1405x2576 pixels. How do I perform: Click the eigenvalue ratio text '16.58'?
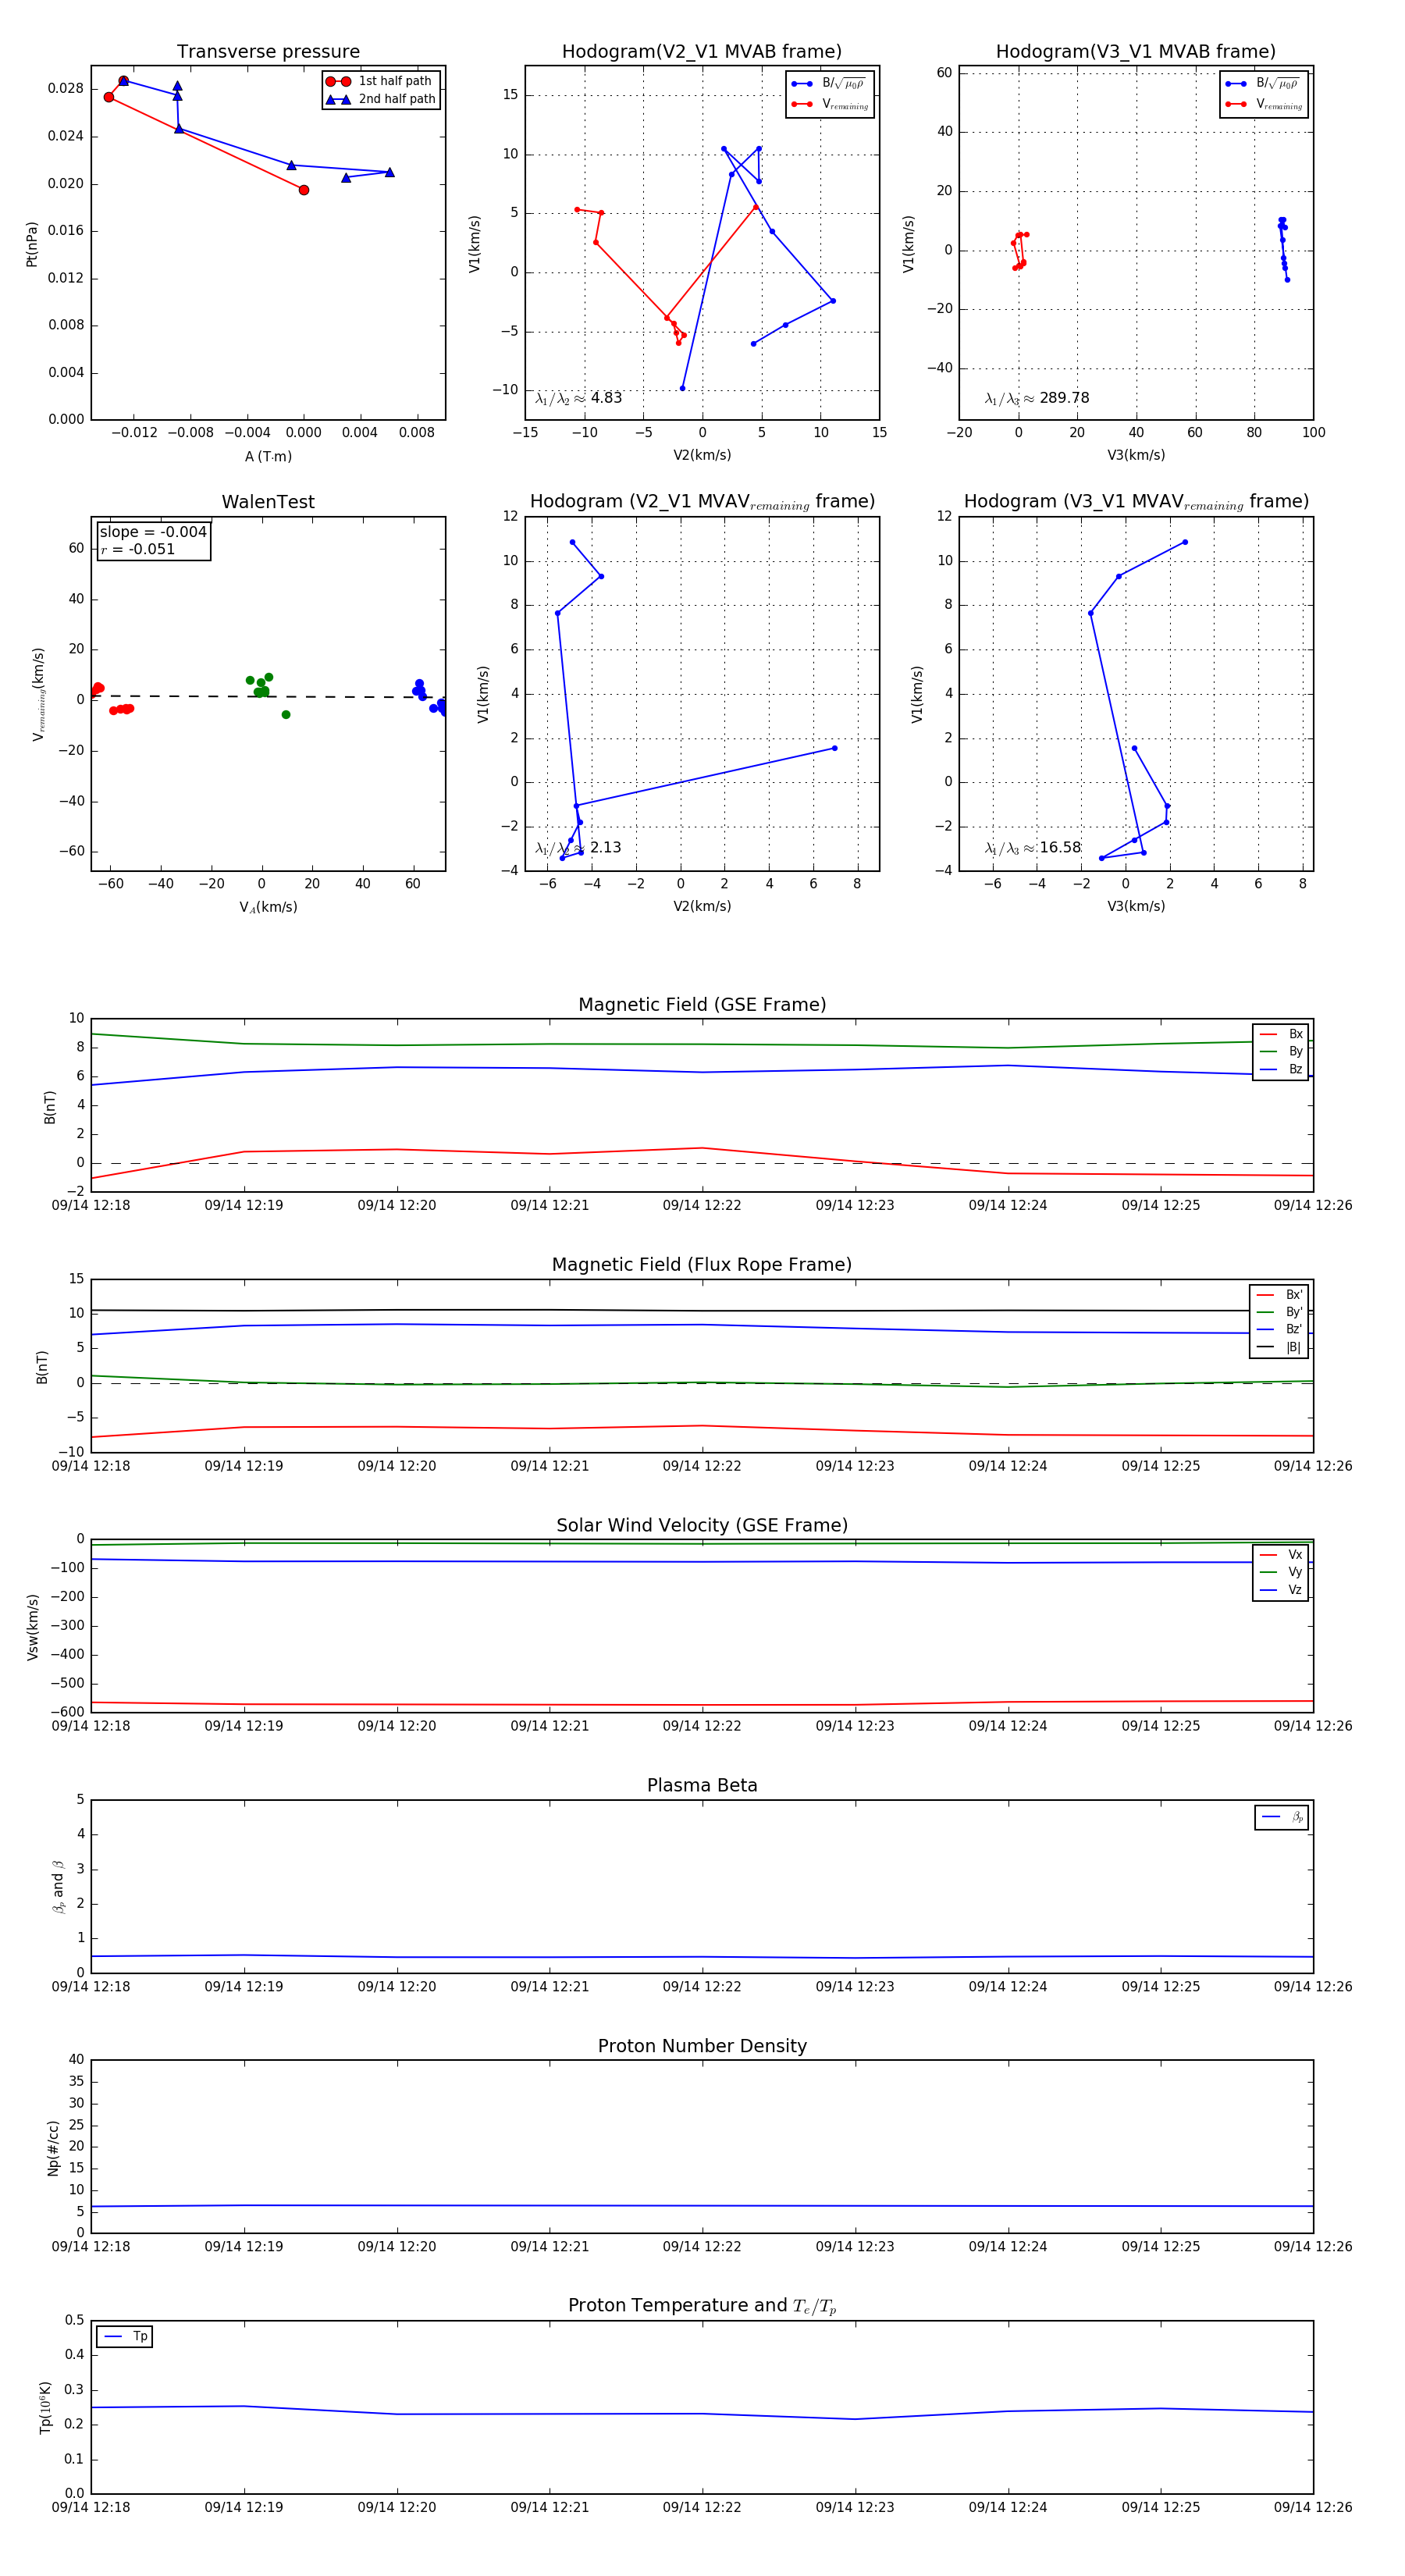1060,848
